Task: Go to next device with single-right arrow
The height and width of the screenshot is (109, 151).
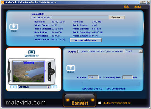Action: 52,87
